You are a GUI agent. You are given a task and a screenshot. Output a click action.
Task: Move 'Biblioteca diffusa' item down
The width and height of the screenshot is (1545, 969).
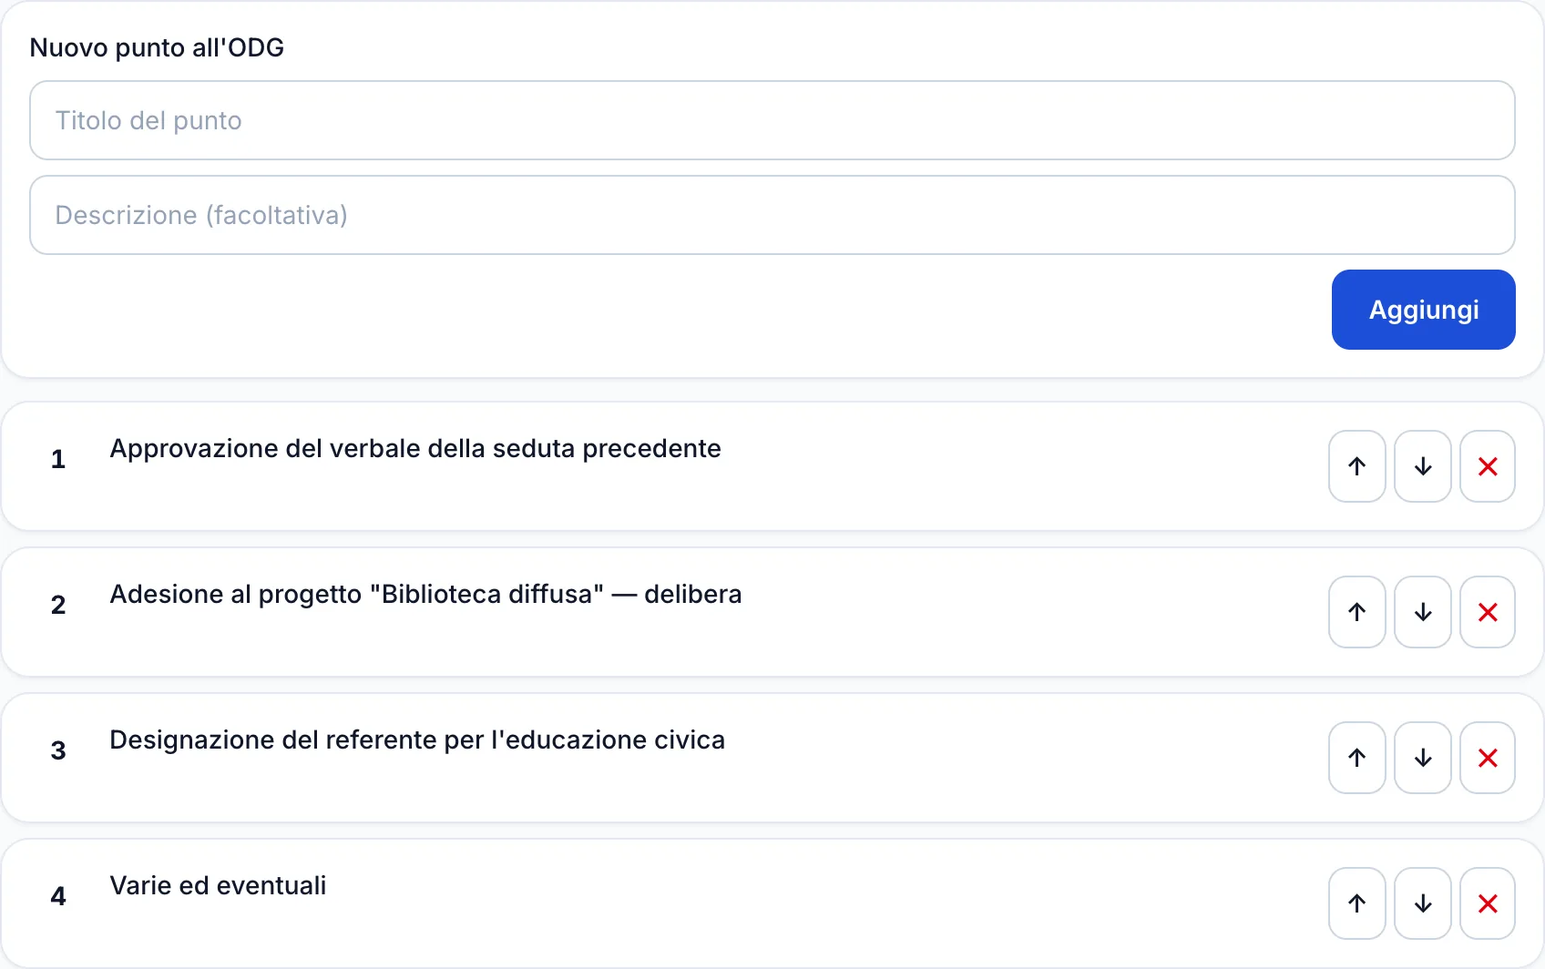(x=1423, y=612)
